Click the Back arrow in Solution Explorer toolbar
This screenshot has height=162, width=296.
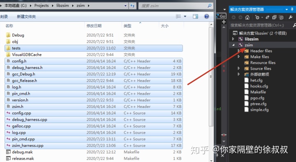pyautogui.click(x=234, y=17)
